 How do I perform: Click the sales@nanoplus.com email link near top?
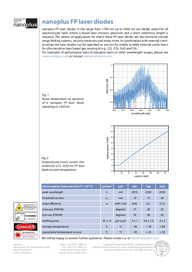click(98, 57)
